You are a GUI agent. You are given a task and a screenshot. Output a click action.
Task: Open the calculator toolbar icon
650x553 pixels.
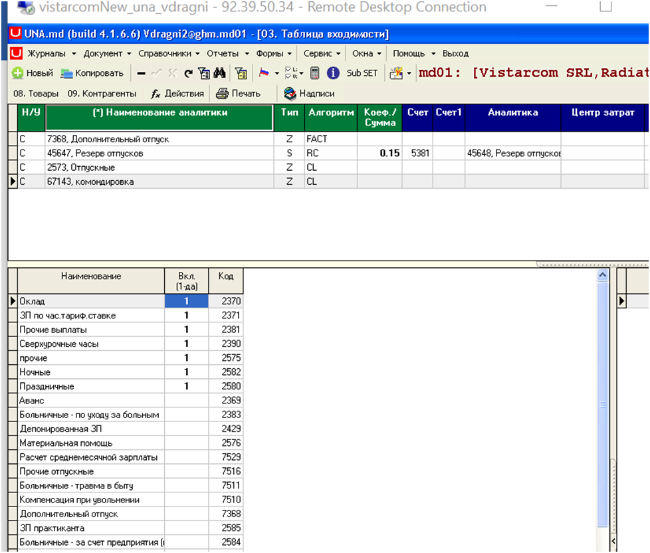click(x=314, y=73)
